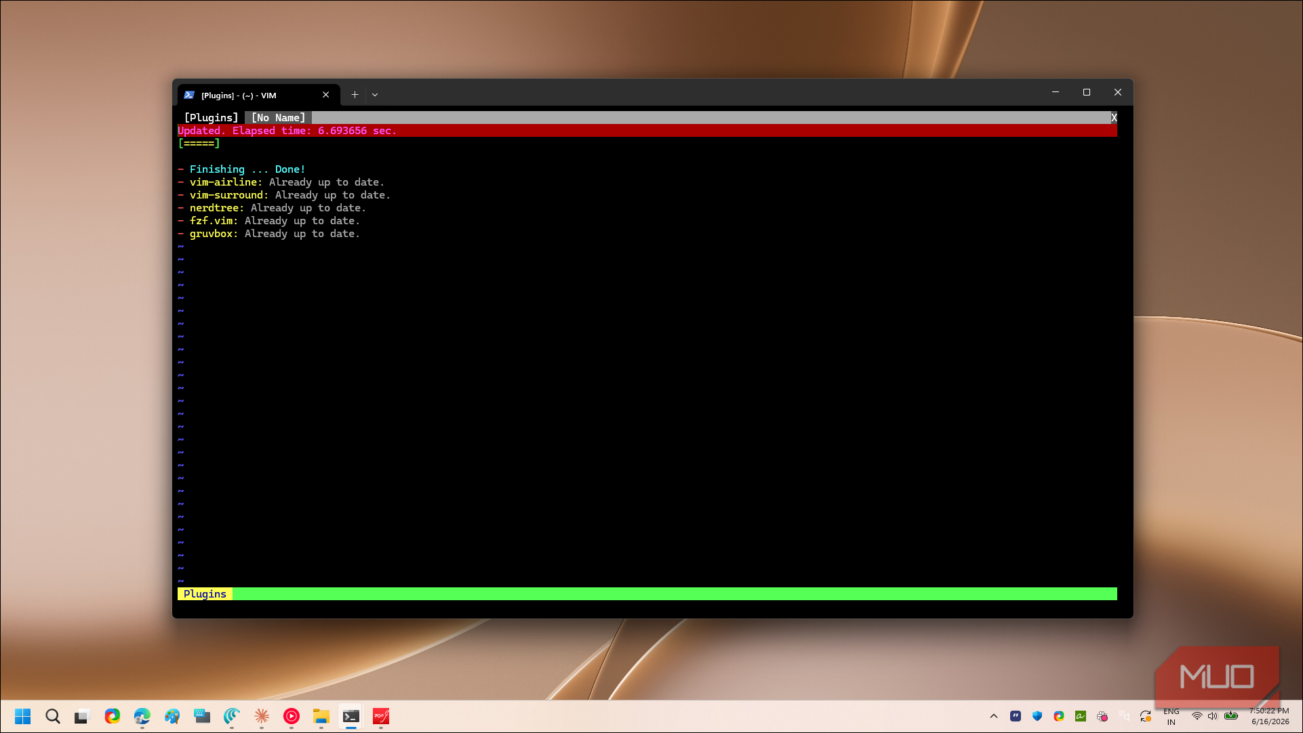This screenshot has height=733, width=1303.
Task: Click the battery status tray icon
Action: click(x=1232, y=716)
